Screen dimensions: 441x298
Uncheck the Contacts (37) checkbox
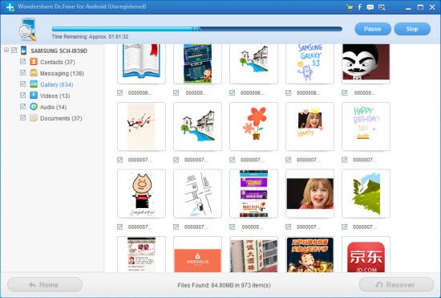point(23,61)
